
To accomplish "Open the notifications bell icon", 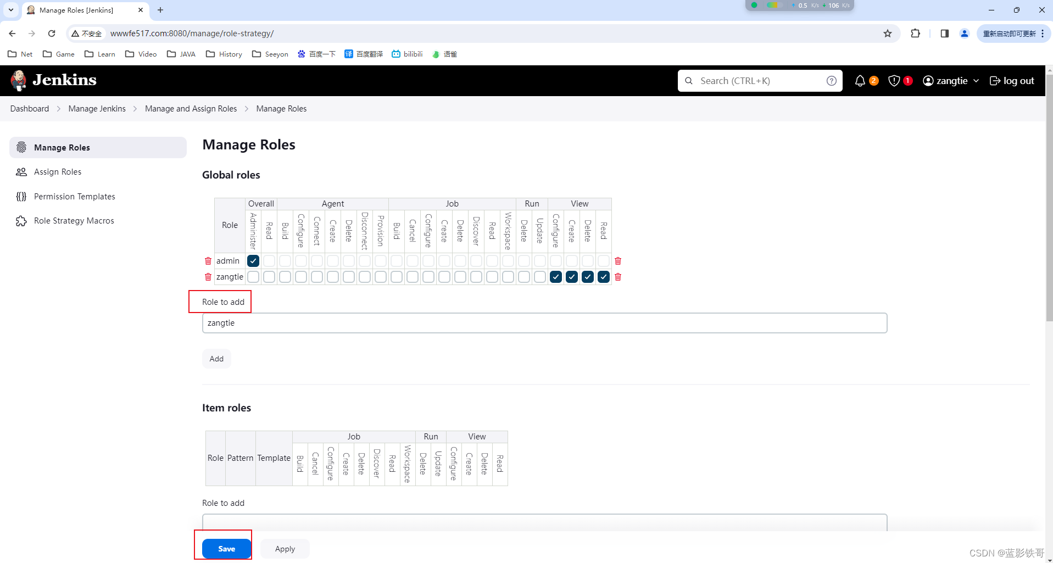I will 860,81.
